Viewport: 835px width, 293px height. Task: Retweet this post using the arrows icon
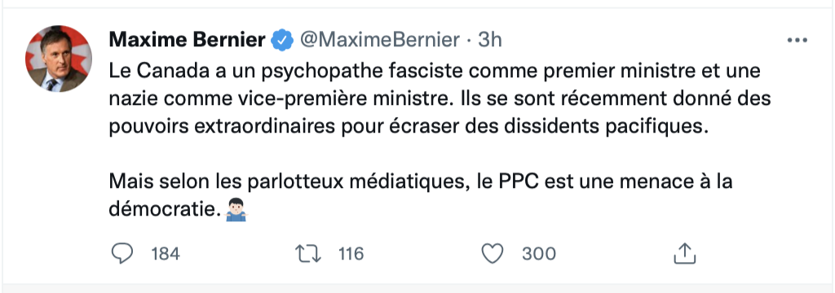[x=308, y=254]
